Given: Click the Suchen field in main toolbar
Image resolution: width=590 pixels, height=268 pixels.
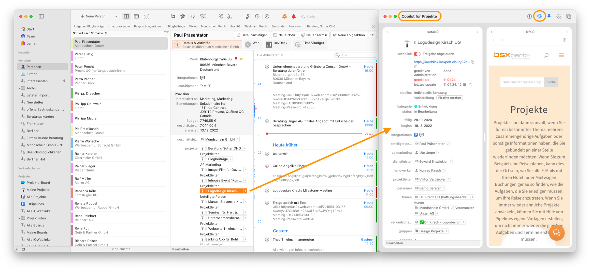Looking at the screenshot, I should click(337, 16).
